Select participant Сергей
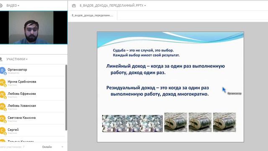268x151 pixels. [x=33, y=130]
